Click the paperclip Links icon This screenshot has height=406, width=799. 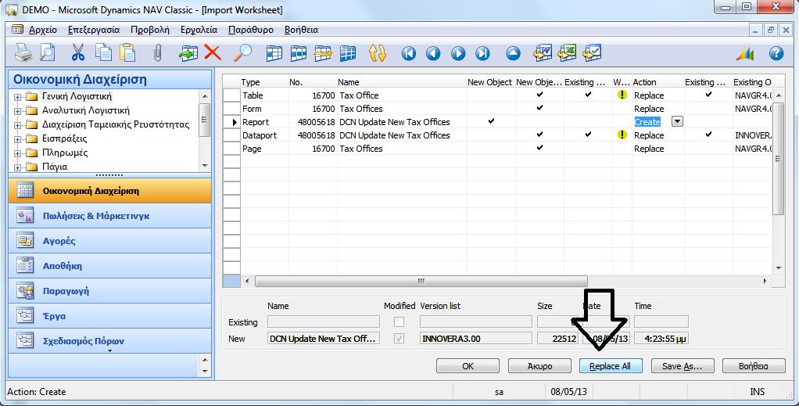(157, 52)
